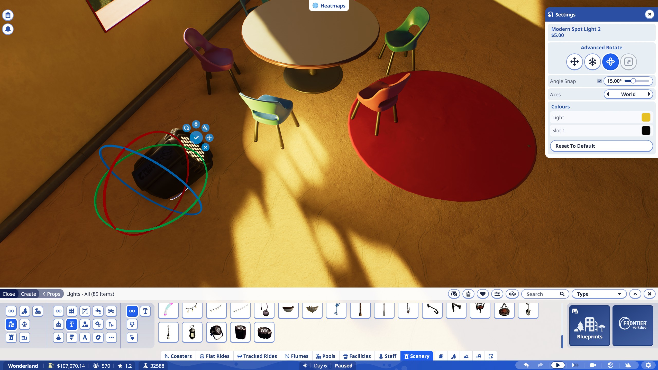Open Frontier Workshop
The height and width of the screenshot is (370, 658).
pos(633,325)
